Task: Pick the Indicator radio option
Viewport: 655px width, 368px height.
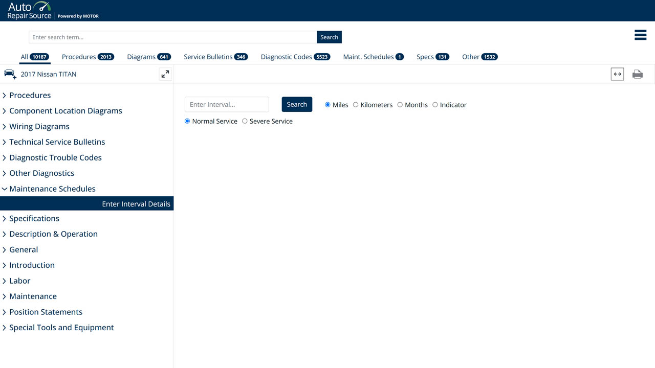Action: 435,105
